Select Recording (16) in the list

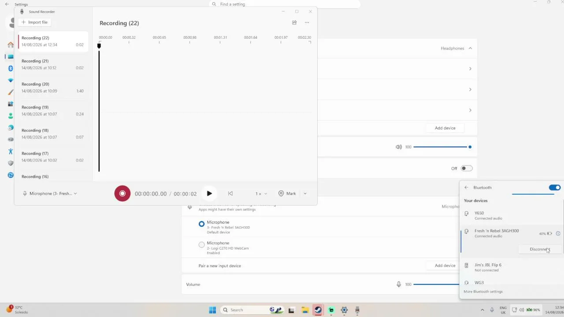click(x=53, y=176)
